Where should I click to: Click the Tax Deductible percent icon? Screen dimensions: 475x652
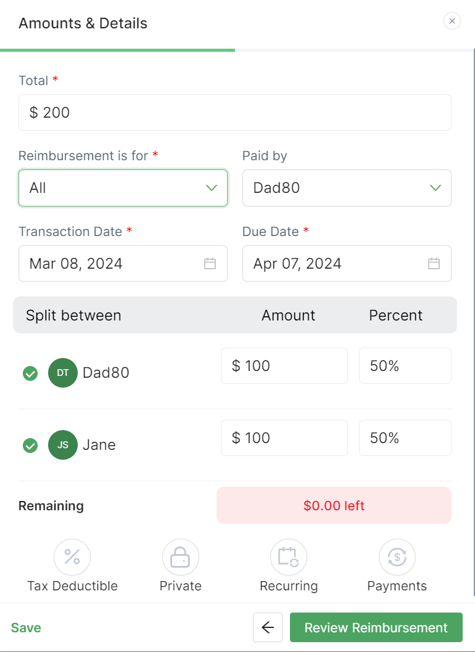point(72,557)
